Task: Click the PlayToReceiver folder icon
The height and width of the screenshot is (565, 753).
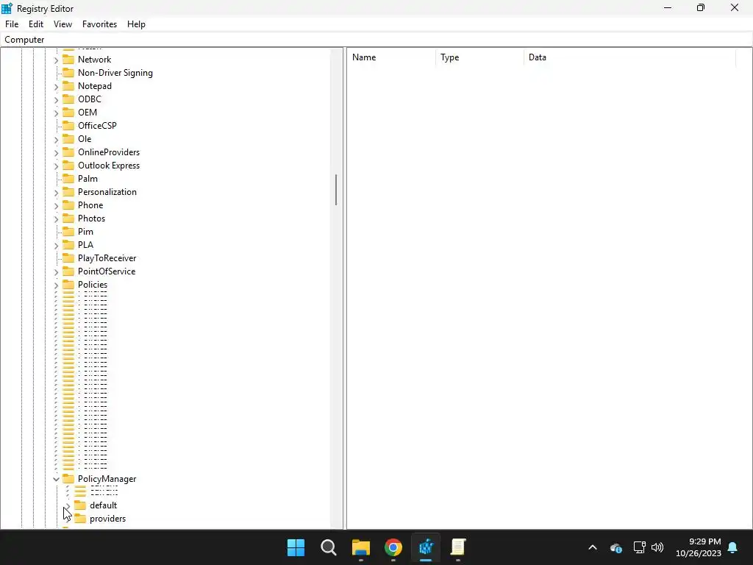Action: pyautogui.click(x=68, y=257)
